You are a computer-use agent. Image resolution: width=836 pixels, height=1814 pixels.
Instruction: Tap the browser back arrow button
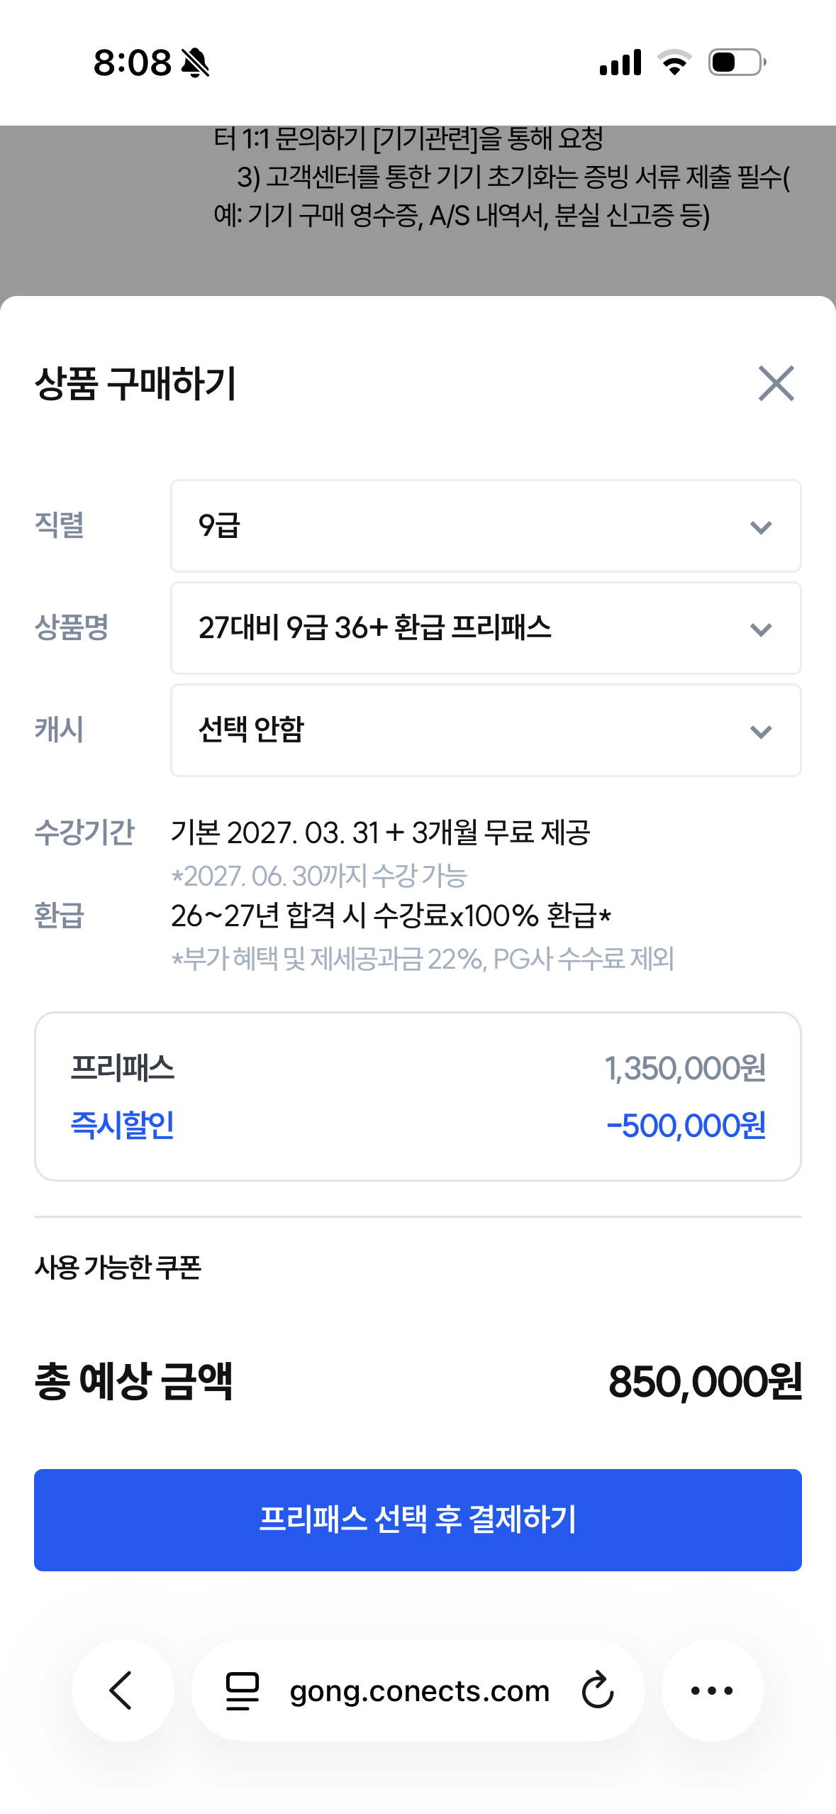123,1690
